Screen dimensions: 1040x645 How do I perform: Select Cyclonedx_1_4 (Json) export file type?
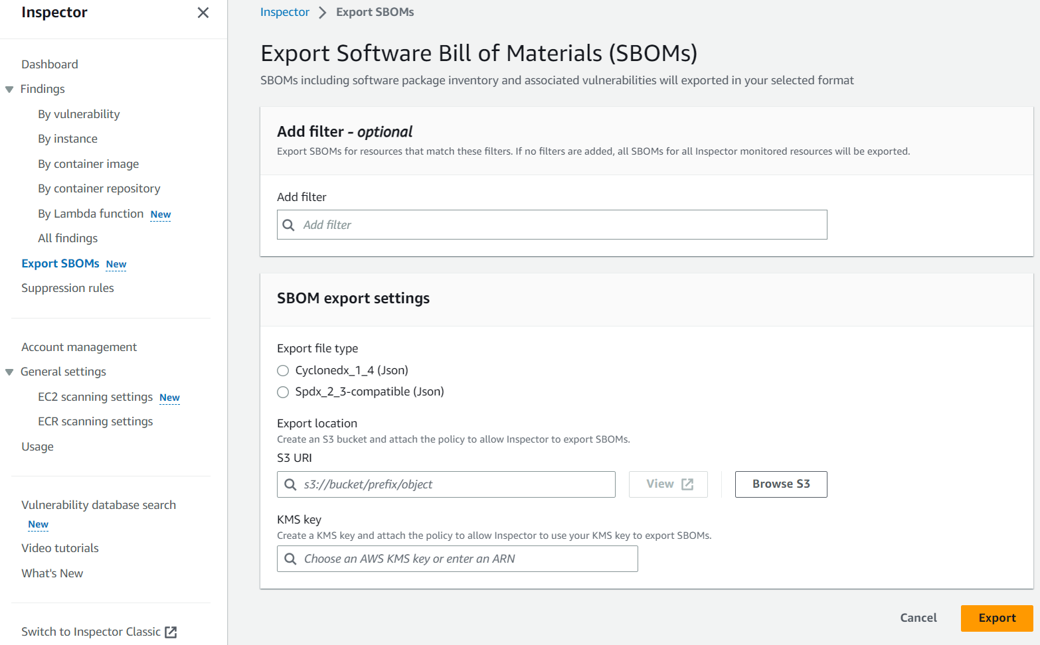point(283,370)
